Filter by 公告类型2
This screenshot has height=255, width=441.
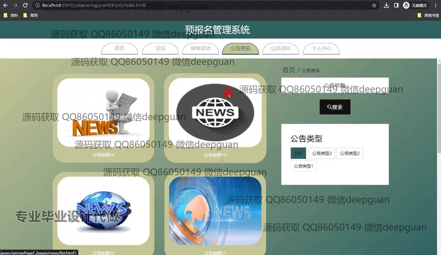tap(349, 153)
